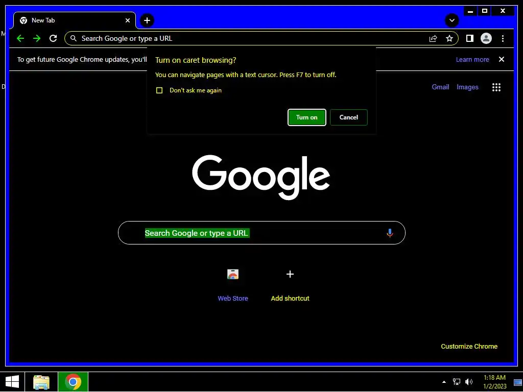The width and height of the screenshot is (523, 392).
Task: Bookmark this tab with star icon
Action: [449, 38]
